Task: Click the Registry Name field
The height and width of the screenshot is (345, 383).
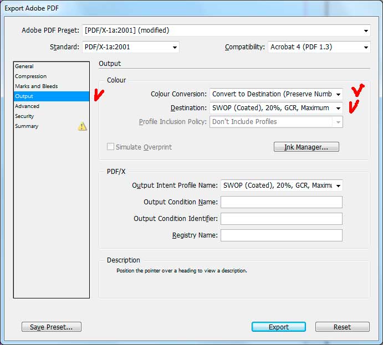Action: coord(282,235)
